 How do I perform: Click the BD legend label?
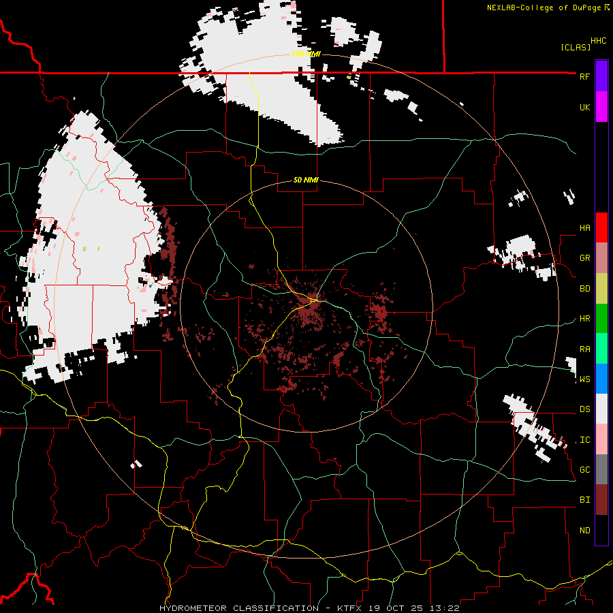(584, 289)
